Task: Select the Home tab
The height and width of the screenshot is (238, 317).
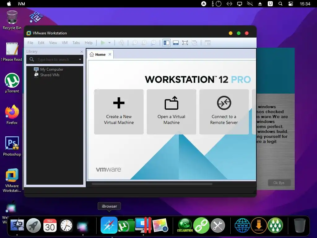Action: pyautogui.click(x=101, y=55)
